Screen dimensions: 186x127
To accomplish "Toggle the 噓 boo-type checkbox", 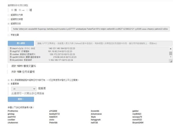I will coord(27,10).
